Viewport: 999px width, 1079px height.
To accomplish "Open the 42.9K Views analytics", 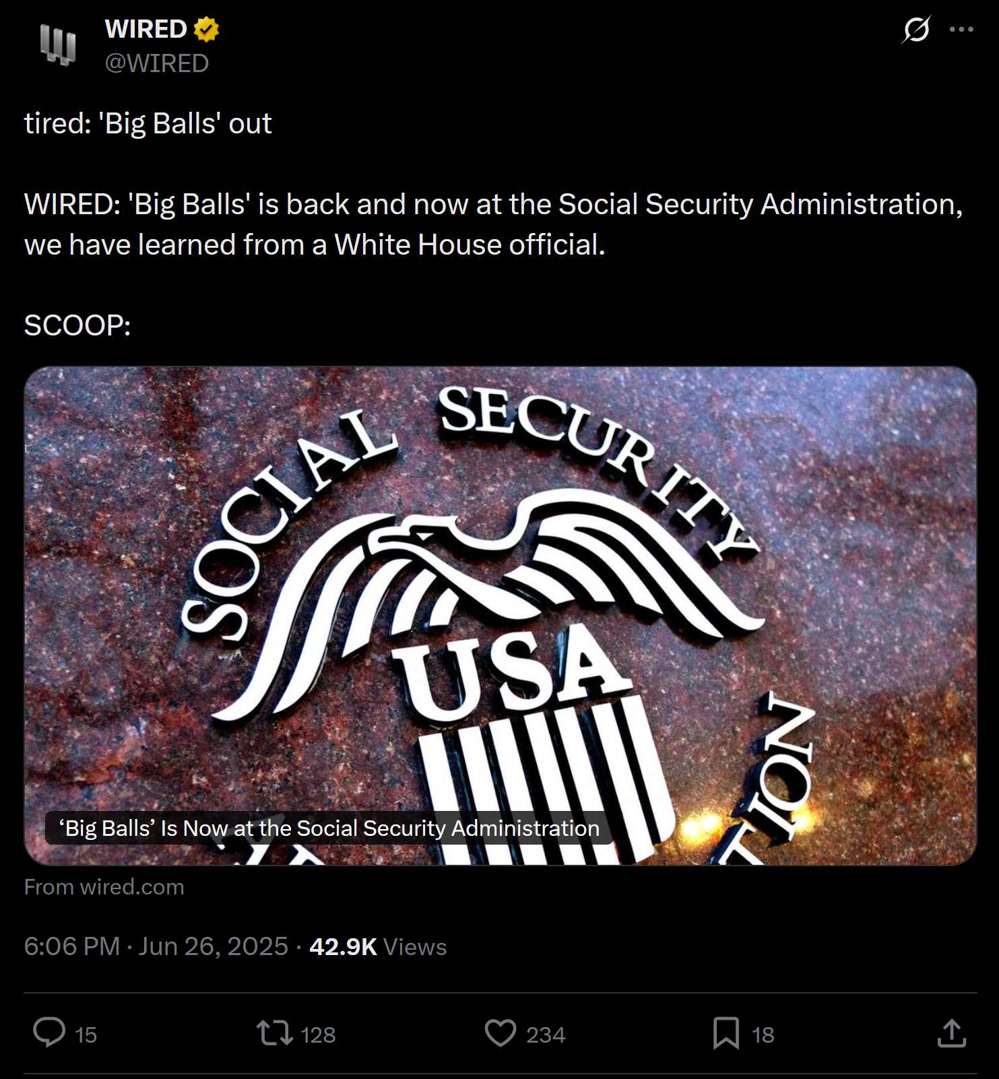I will tap(378, 946).
